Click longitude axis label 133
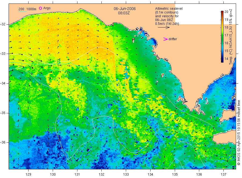 126,174
